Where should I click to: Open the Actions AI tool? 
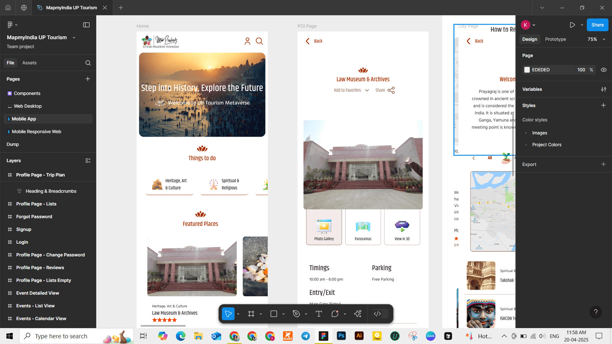pos(358,314)
